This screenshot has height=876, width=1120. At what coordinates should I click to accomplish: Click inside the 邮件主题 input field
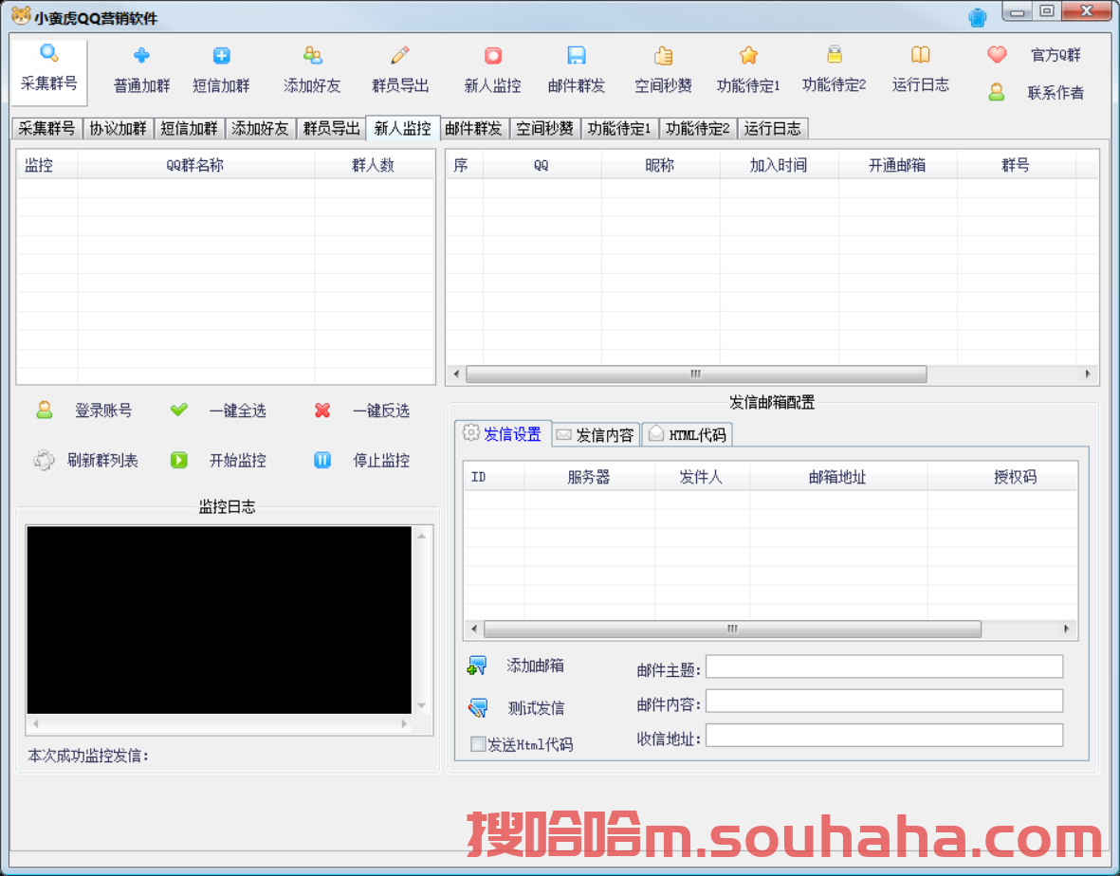(883, 666)
